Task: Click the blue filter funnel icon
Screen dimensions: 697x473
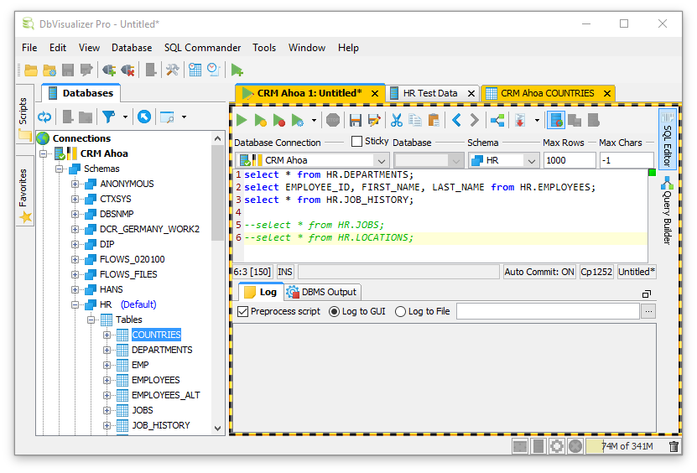Action: [108, 117]
